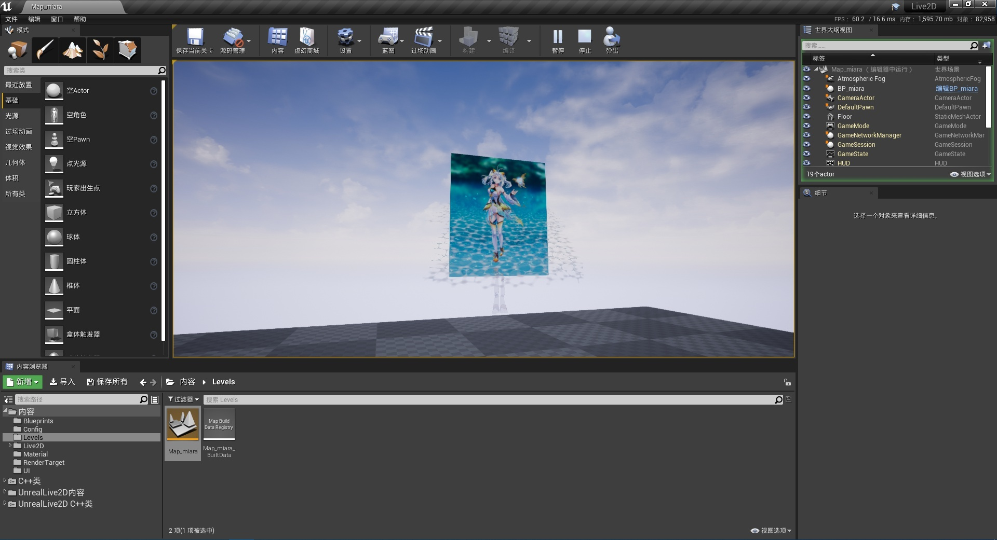997x540 pixels.
Task: Click Cylinder shape icon
Action: tap(54, 261)
